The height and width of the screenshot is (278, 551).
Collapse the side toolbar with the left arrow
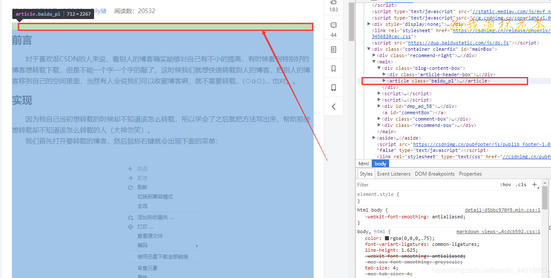334,107
